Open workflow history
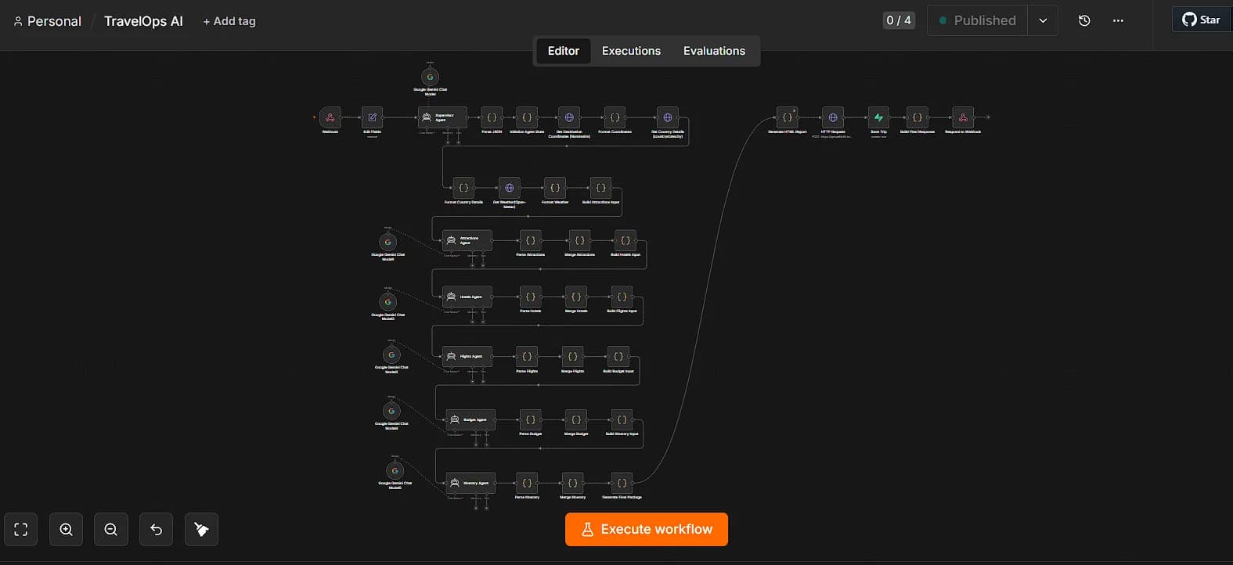 (x=1084, y=20)
